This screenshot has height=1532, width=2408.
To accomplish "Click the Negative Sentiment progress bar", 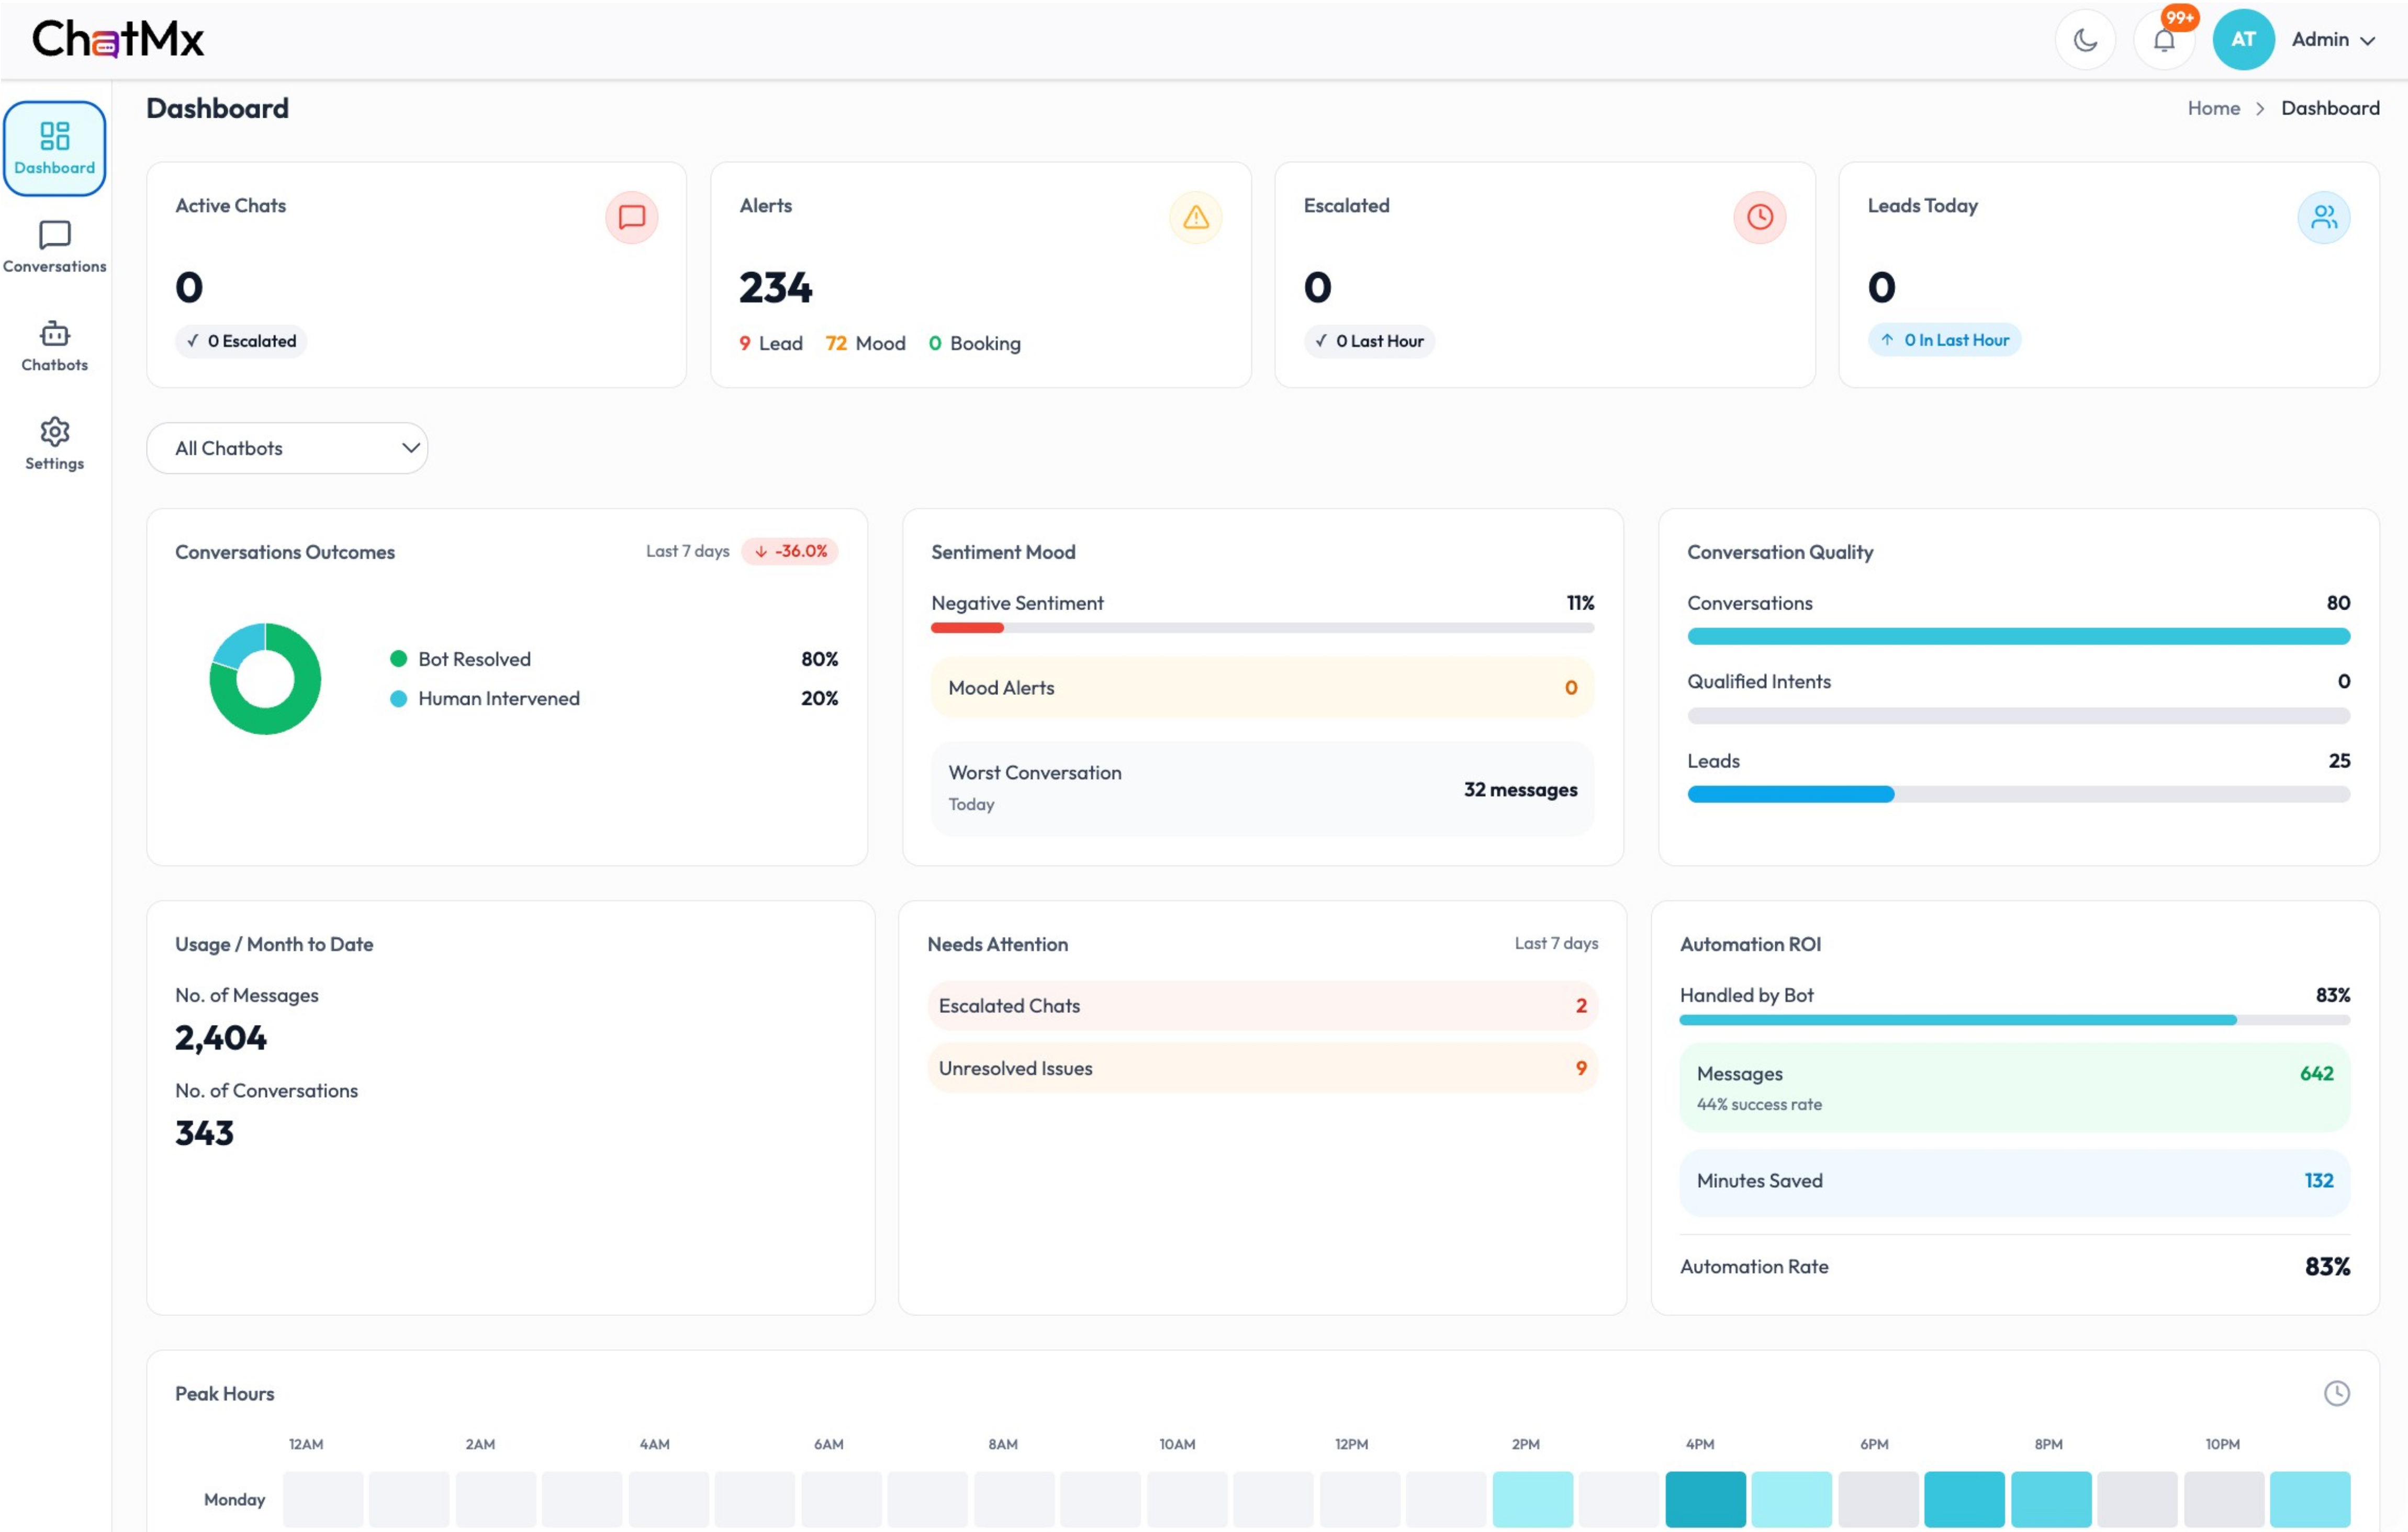I will tap(1262, 628).
